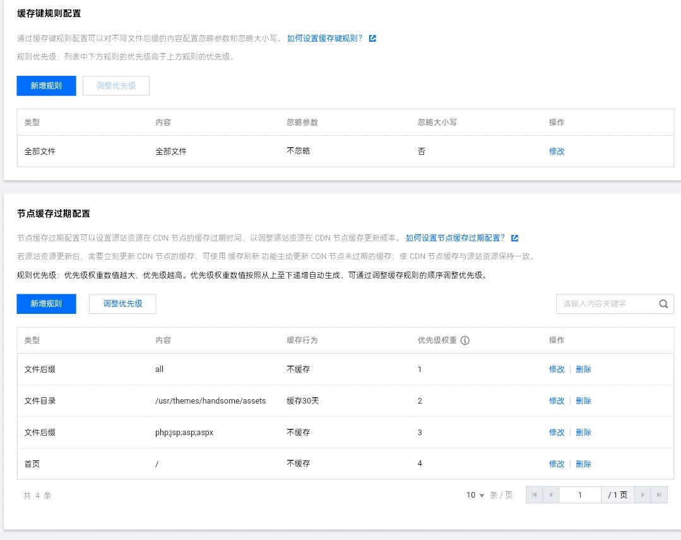681x540 pixels.
Task: Click 修改 for the 首页 rule
Action: [x=557, y=464]
